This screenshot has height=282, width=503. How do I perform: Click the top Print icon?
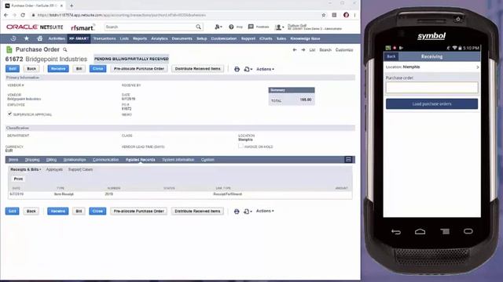pyautogui.click(x=237, y=69)
